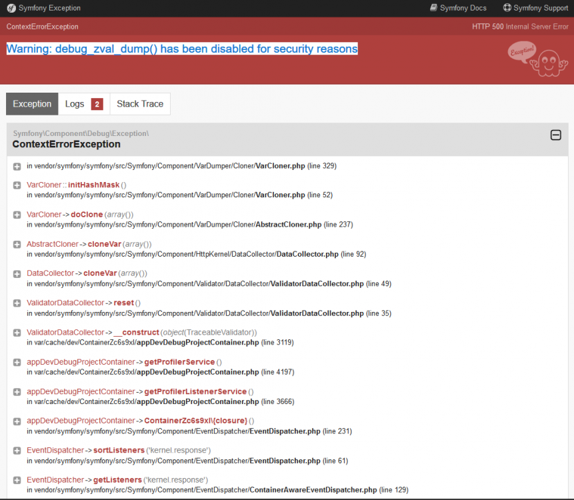Click the life buoy icon beside Symfony Support
Screen dimensions: 574x500
(509, 8)
